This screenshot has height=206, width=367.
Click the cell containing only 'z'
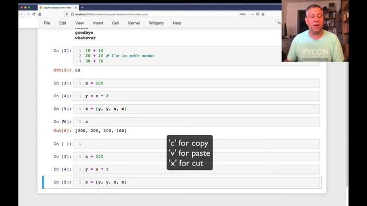(197, 122)
